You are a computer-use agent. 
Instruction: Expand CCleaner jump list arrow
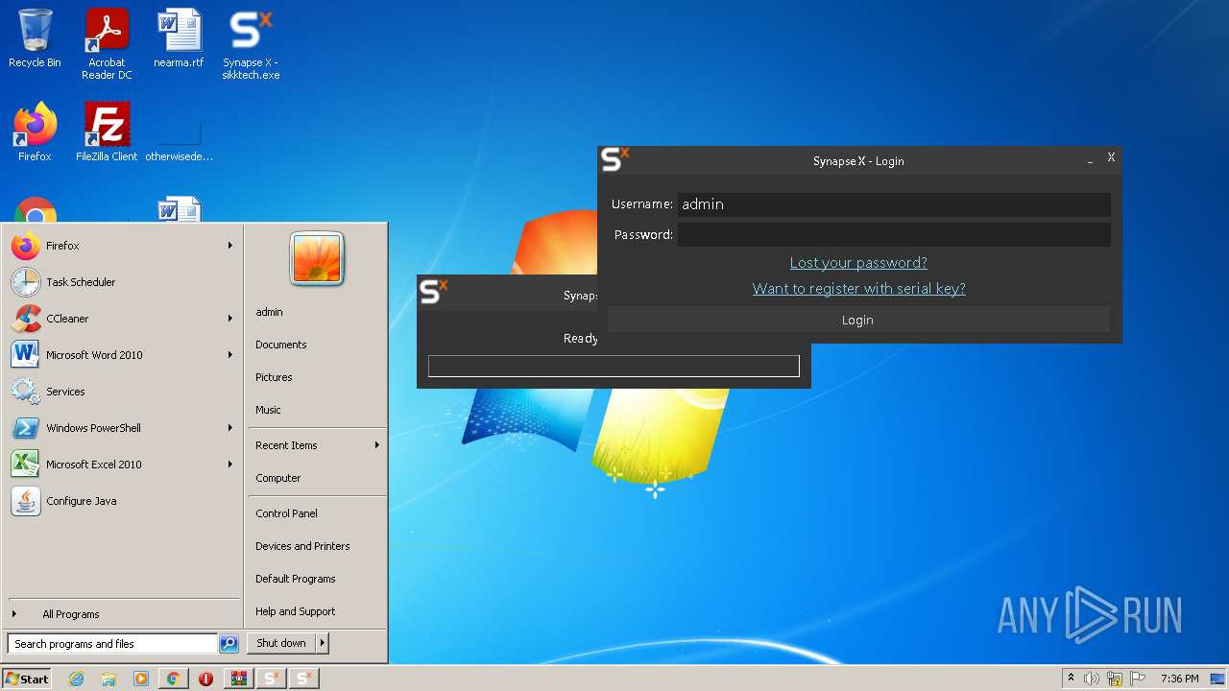[x=230, y=319]
